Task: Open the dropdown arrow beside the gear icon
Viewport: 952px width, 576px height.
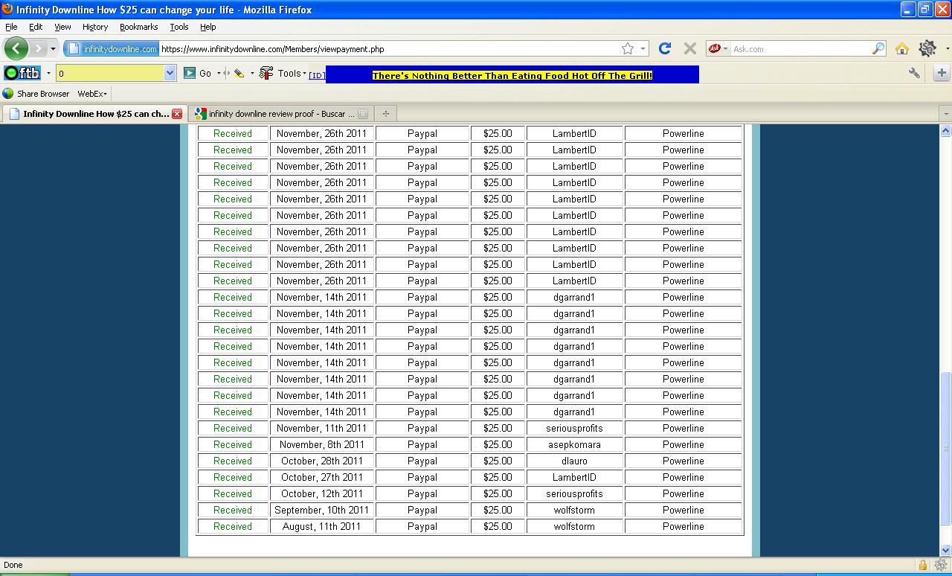Action: click(947, 49)
